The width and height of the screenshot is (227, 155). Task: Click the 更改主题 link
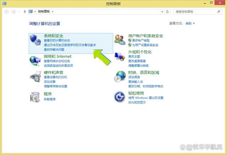pos(134,56)
